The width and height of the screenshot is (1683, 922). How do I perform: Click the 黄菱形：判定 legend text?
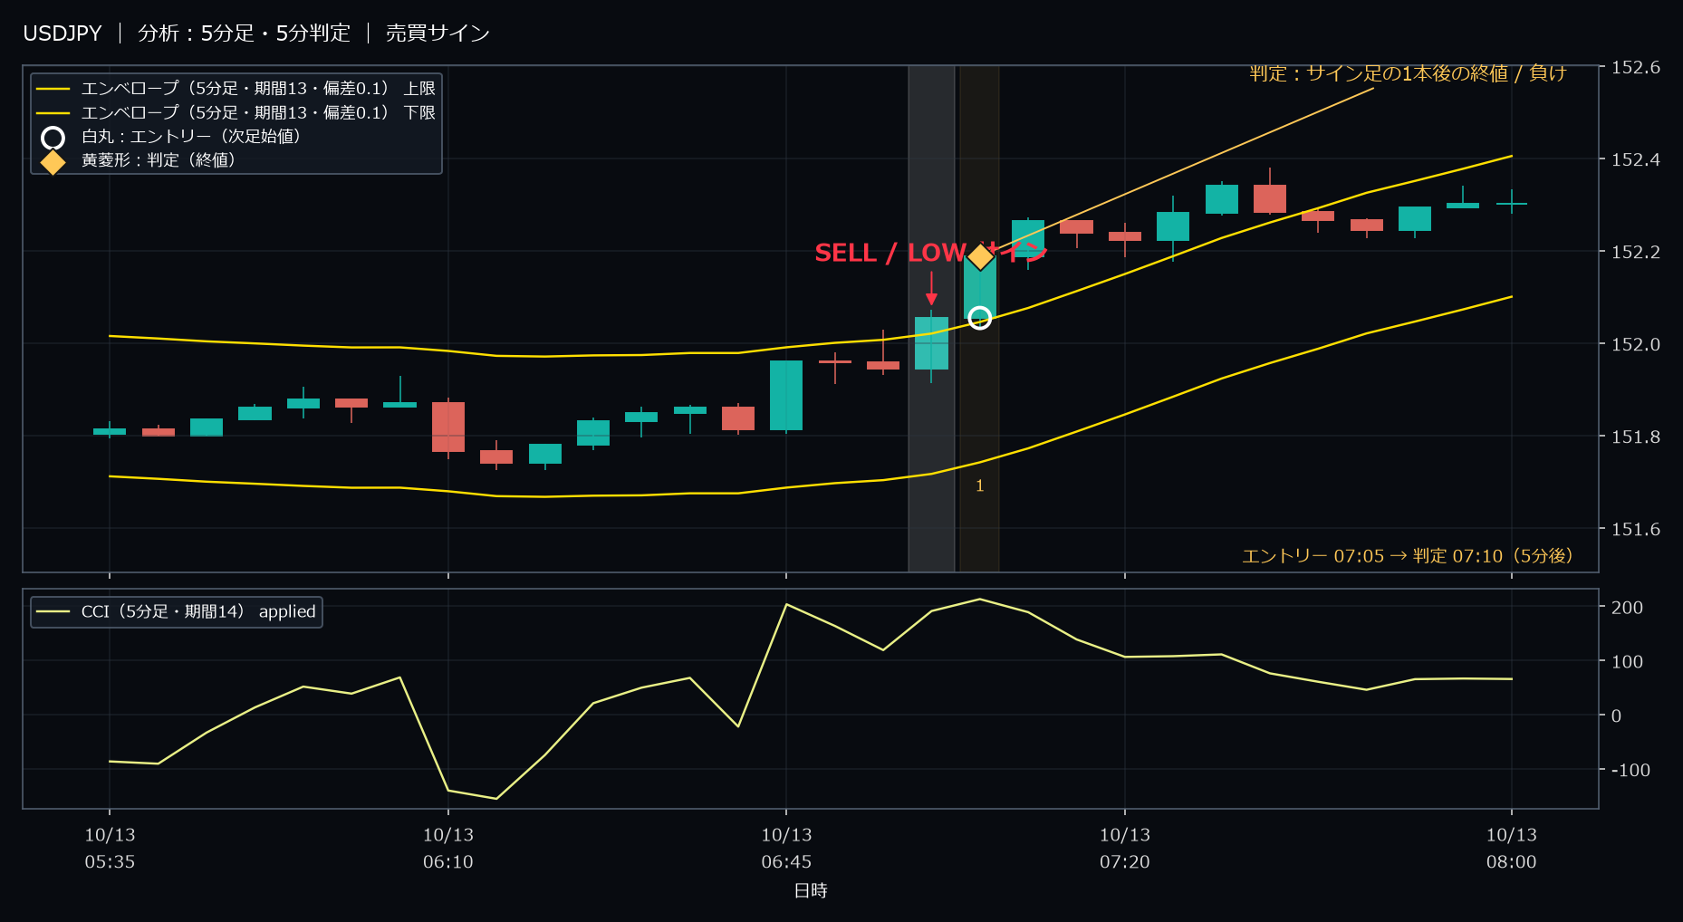click(x=159, y=160)
